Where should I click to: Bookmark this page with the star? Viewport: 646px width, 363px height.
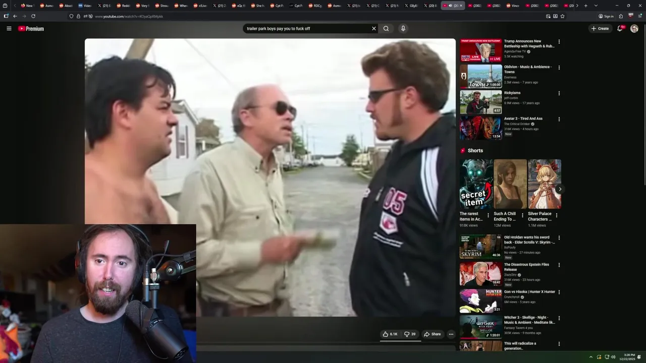click(x=562, y=16)
